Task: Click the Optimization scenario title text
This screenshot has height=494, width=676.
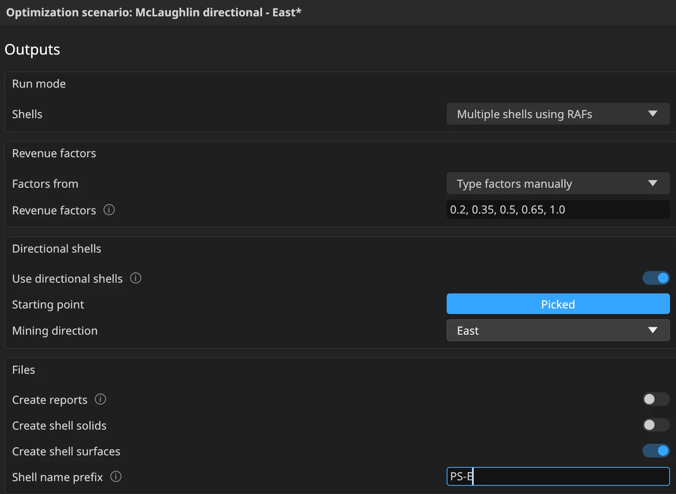Action: 154,12
